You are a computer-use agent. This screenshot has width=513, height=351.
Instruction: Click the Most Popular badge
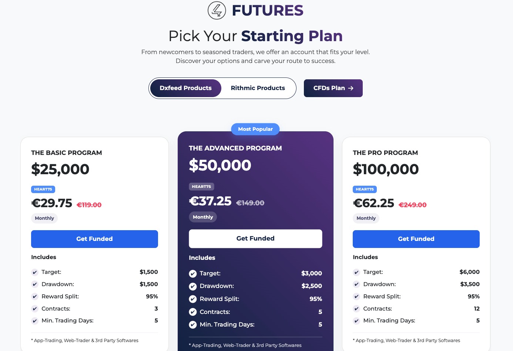tap(255, 129)
